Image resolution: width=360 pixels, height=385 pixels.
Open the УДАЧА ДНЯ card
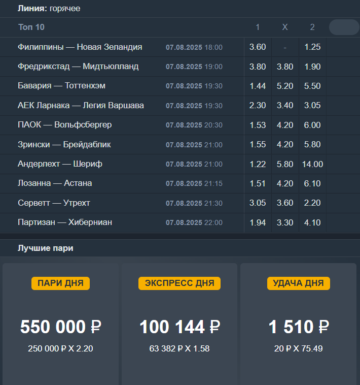(x=299, y=324)
